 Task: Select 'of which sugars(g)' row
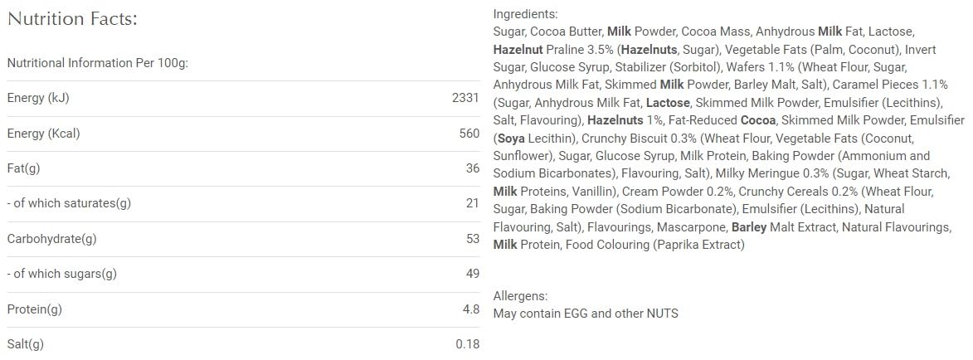click(61, 275)
